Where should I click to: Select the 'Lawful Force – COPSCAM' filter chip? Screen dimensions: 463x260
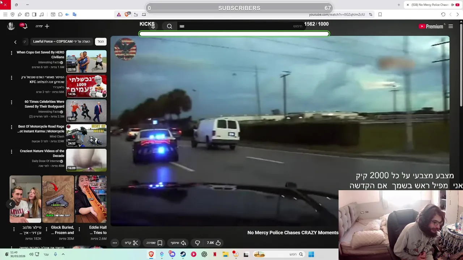pos(61,42)
